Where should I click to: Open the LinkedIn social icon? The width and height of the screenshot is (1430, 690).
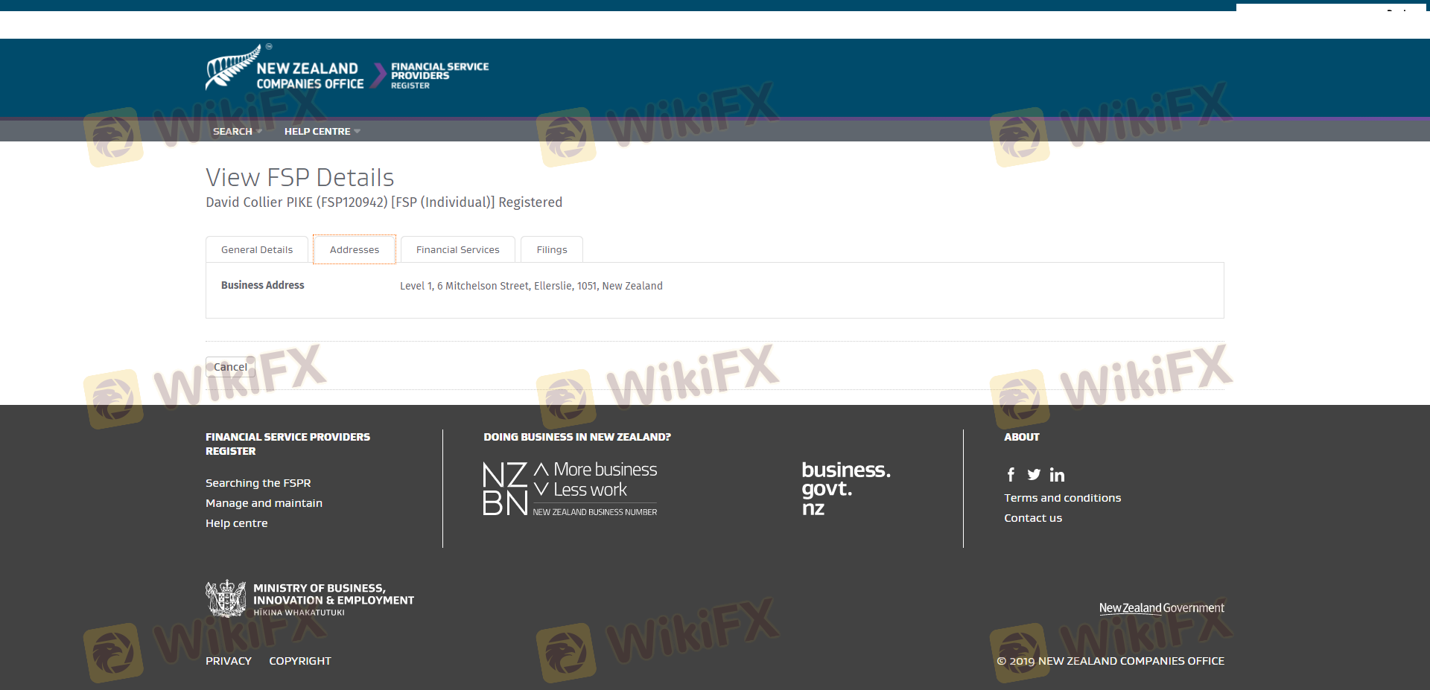[x=1057, y=475]
